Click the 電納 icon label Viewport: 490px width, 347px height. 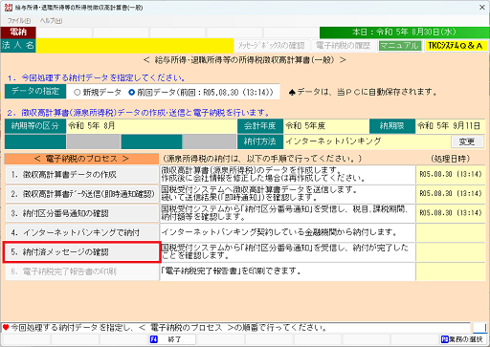(18, 33)
